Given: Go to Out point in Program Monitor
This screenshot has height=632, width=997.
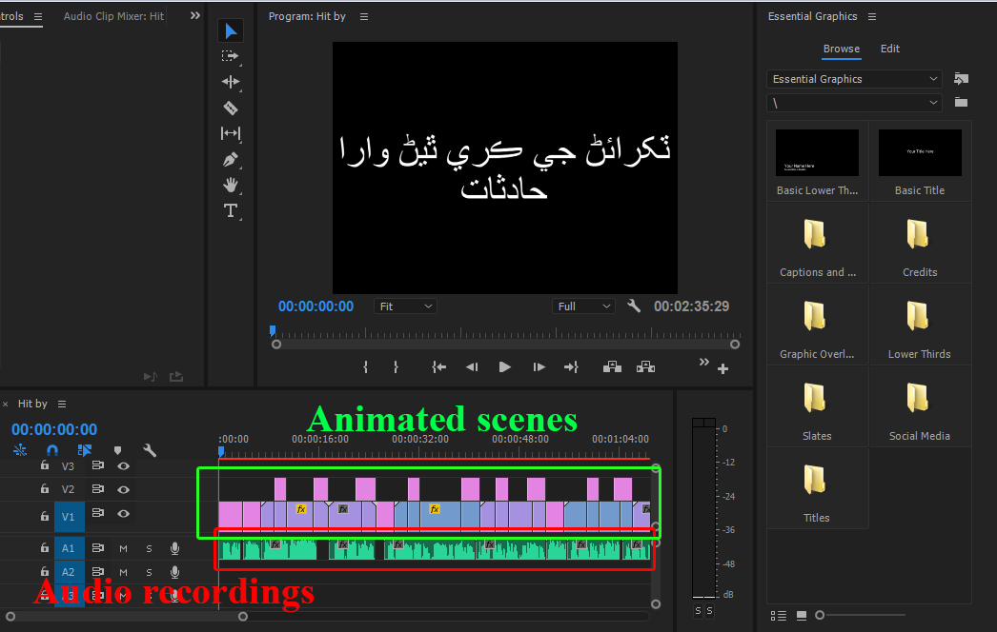Looking at the screenshot, I should [571, 367].
